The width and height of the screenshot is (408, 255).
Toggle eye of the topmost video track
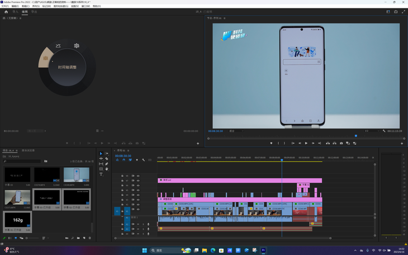138,176
